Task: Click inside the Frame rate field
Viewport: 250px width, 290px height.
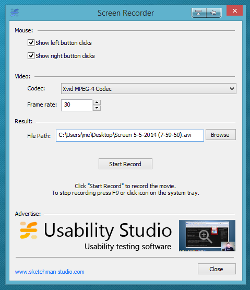Action: (x=77, y=105)
